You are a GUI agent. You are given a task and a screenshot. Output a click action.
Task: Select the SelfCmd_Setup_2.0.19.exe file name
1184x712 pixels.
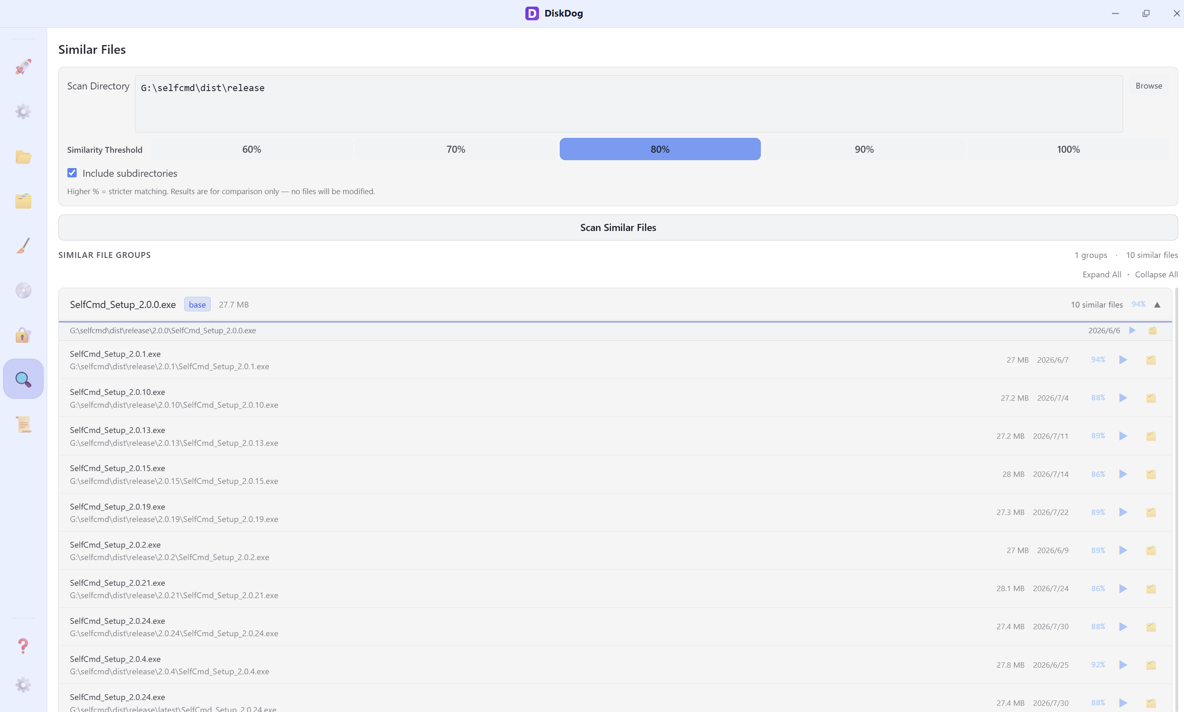(118, 507)
